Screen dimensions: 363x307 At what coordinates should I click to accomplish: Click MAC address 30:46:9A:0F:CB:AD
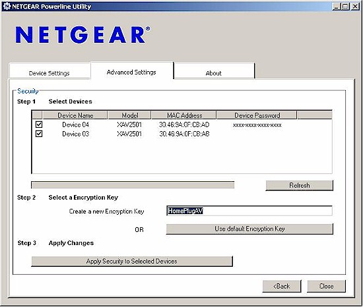(x=184, y=125)
